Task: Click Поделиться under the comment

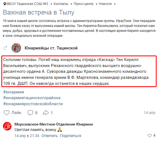Action: (71, 136)
